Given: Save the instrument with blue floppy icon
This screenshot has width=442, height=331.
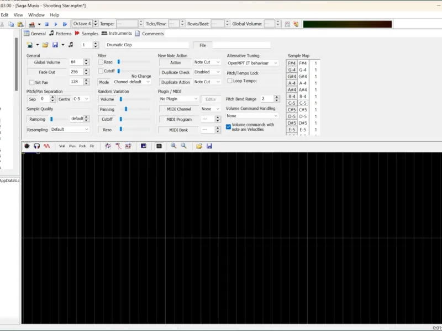Looking at the screenshot, I should [x=55, y=45].
